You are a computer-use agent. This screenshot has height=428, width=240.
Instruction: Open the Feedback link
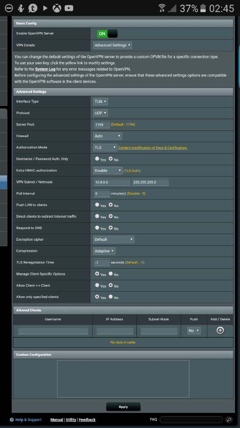pos(87,420)
